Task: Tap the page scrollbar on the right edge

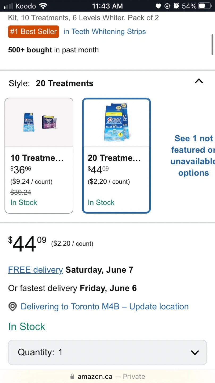Action: click(x=212, y=44)
